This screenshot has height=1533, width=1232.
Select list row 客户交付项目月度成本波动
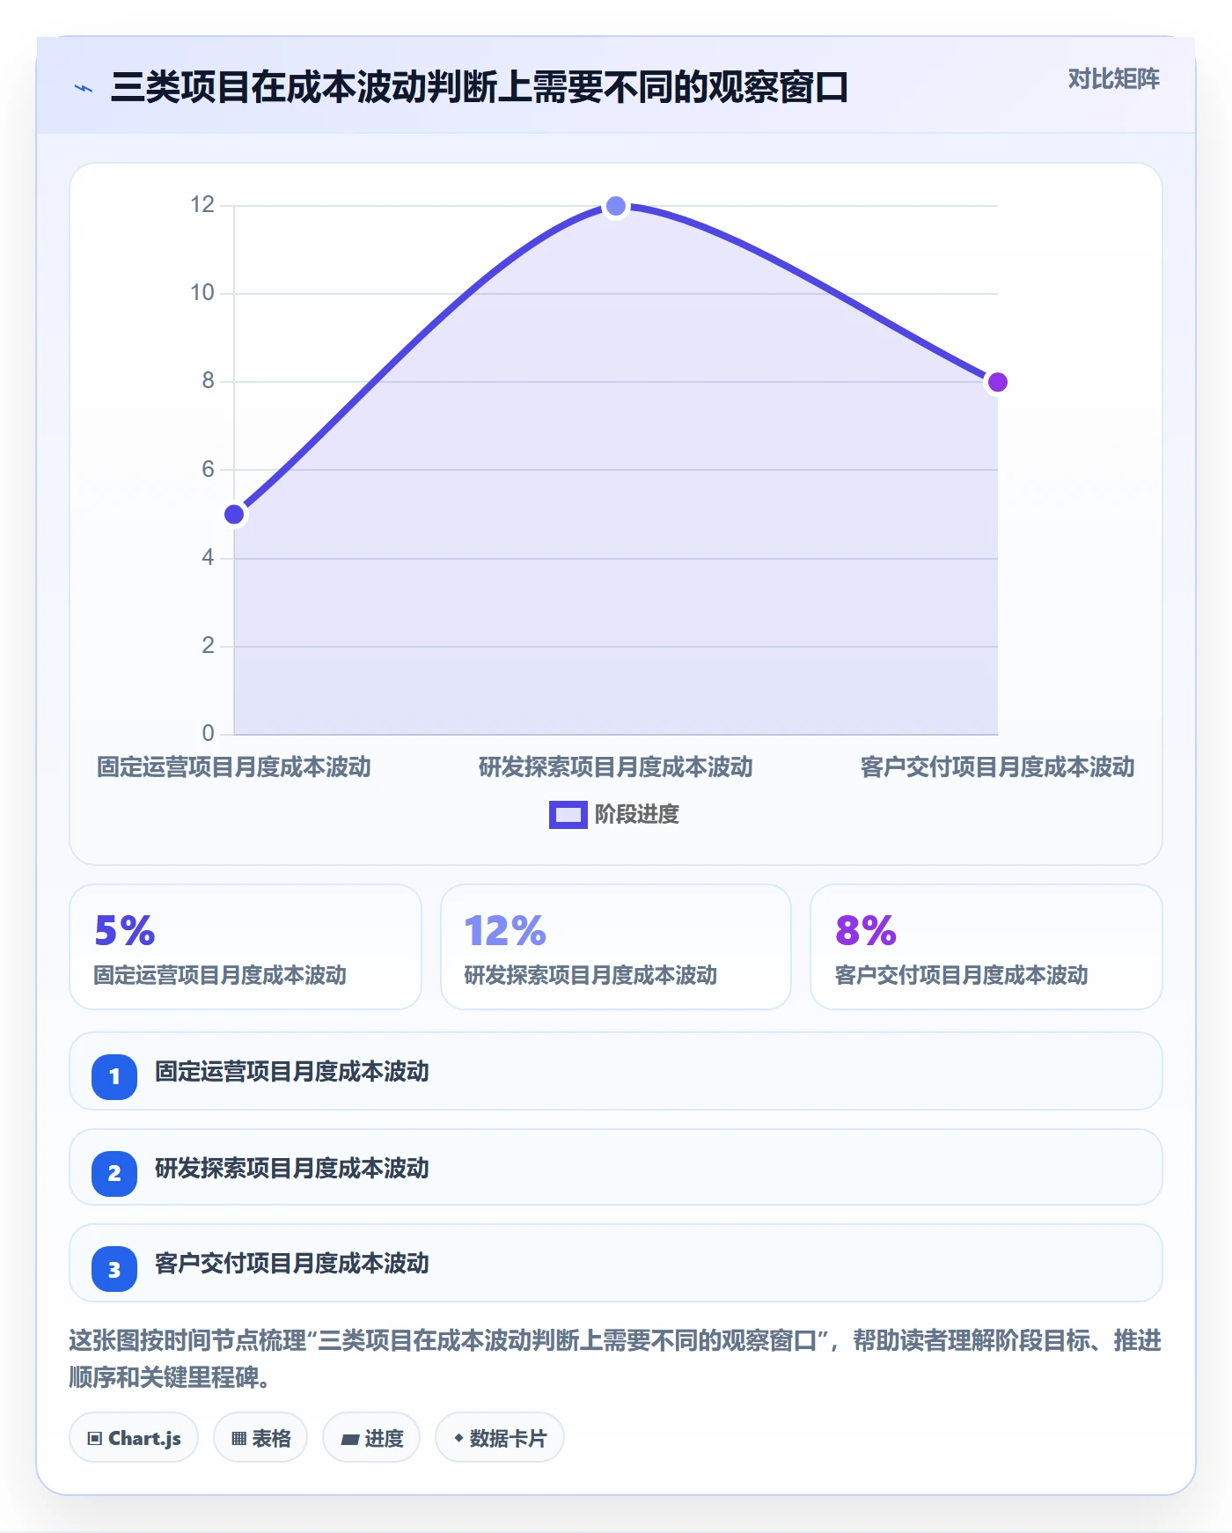tap(616, 1263)
